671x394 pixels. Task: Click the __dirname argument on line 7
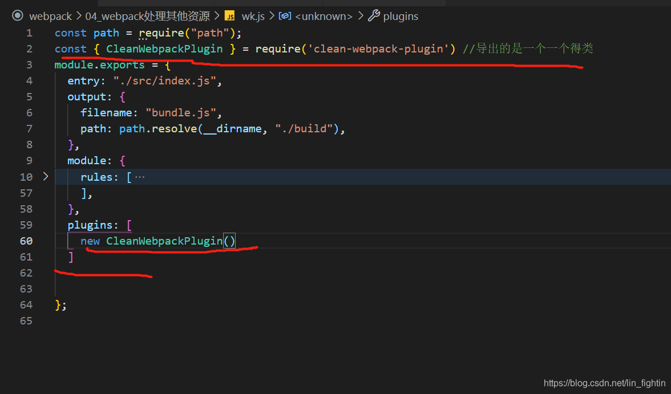point(232,129)
